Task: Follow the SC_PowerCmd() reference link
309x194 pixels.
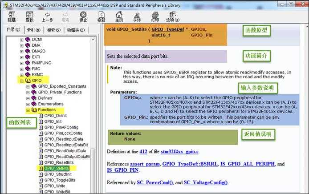Action: 151,182
